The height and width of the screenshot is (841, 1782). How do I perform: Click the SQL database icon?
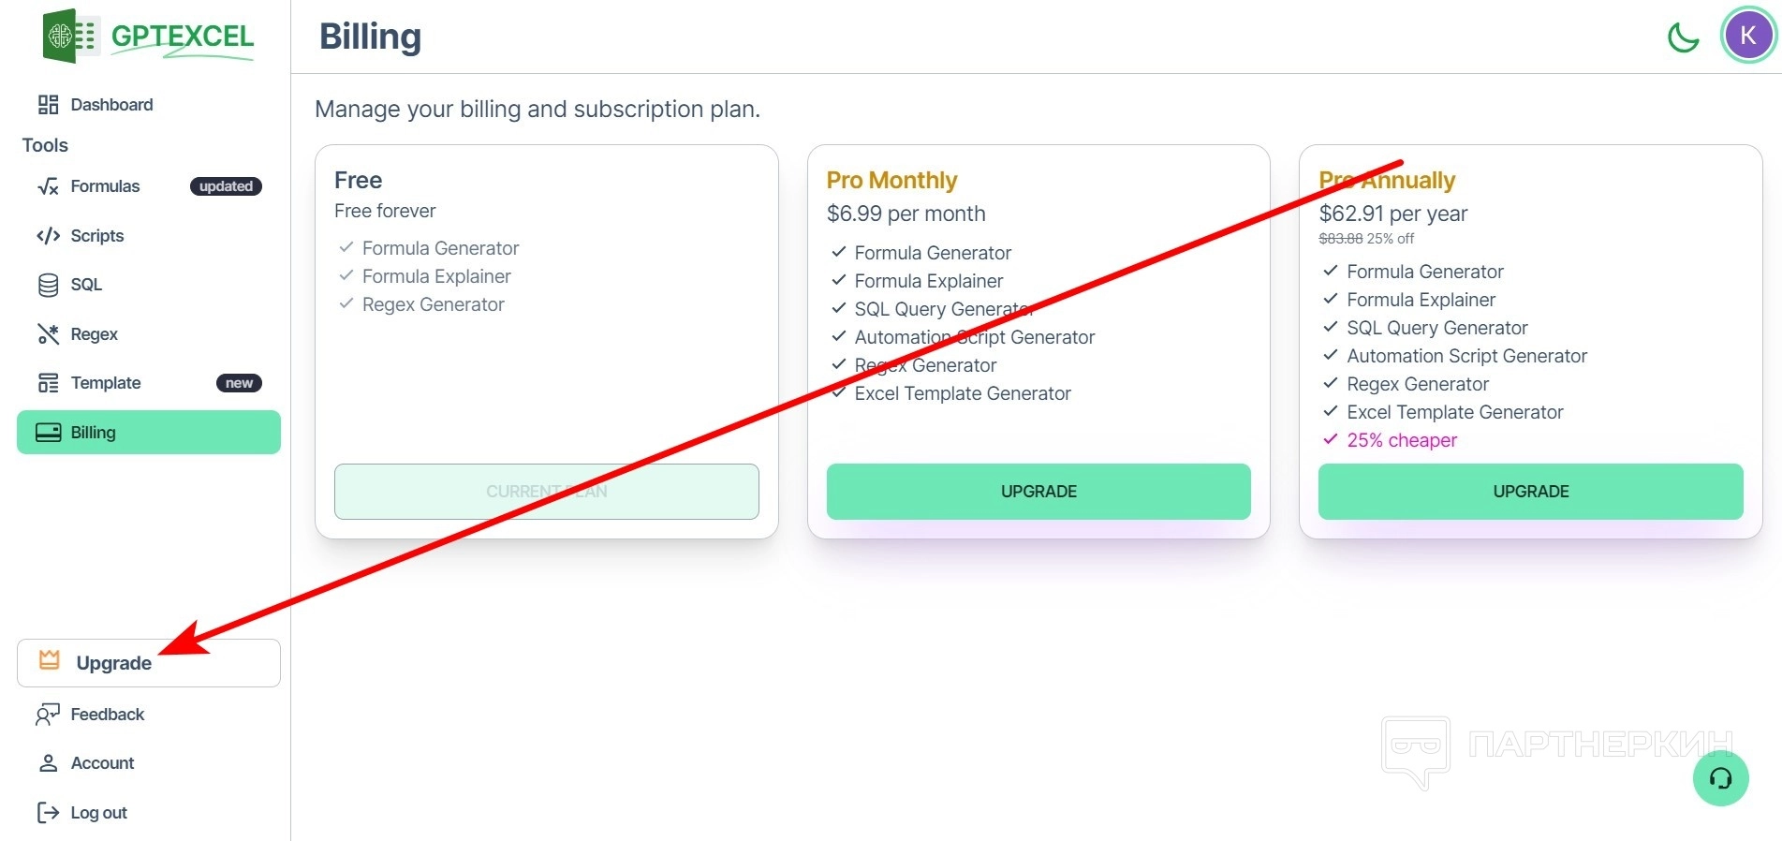[x=48, y=285]
